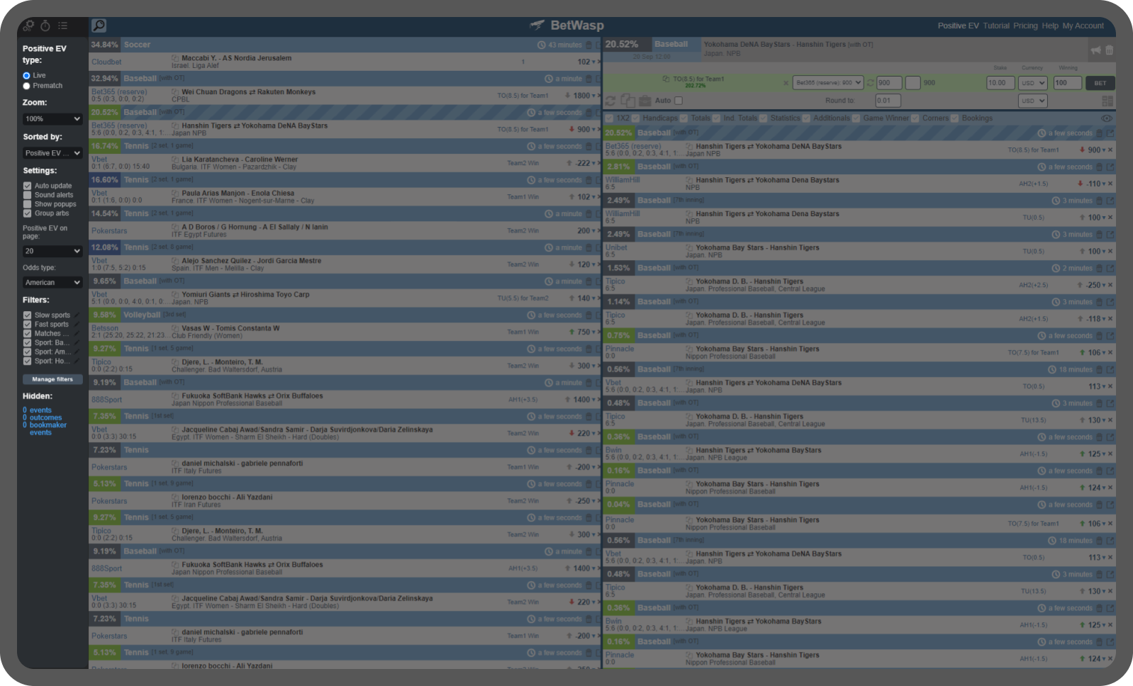Click the magnifying glass search icon
Image resolution: width=1133 pixels, height=686 pixels.
tap(99, 26)
